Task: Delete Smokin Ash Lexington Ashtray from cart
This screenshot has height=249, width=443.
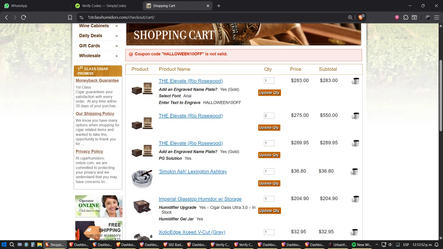Action: (354, 172)
